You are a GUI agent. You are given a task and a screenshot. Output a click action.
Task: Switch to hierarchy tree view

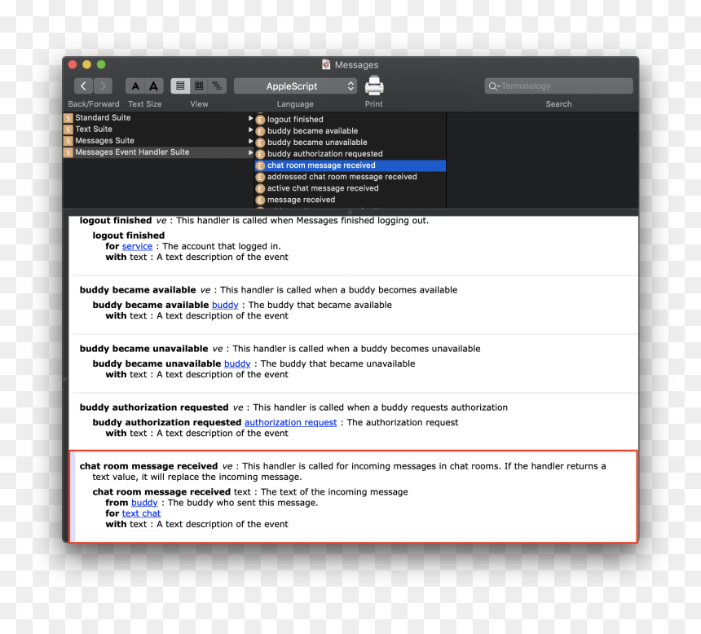tap(218, 86)
